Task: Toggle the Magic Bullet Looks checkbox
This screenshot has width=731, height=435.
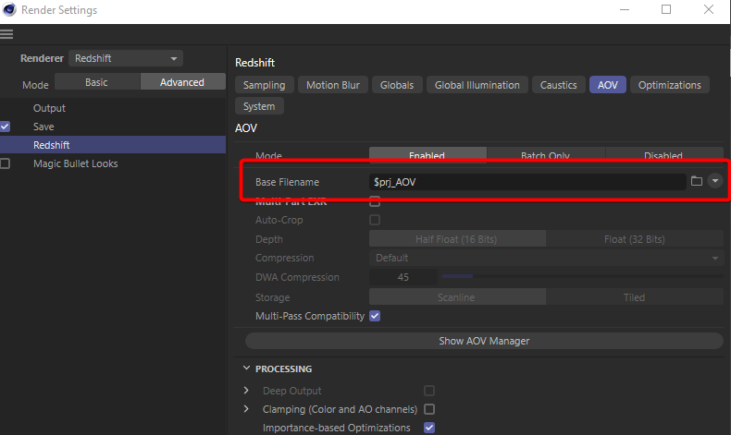Action: click(x=6, y=163)
